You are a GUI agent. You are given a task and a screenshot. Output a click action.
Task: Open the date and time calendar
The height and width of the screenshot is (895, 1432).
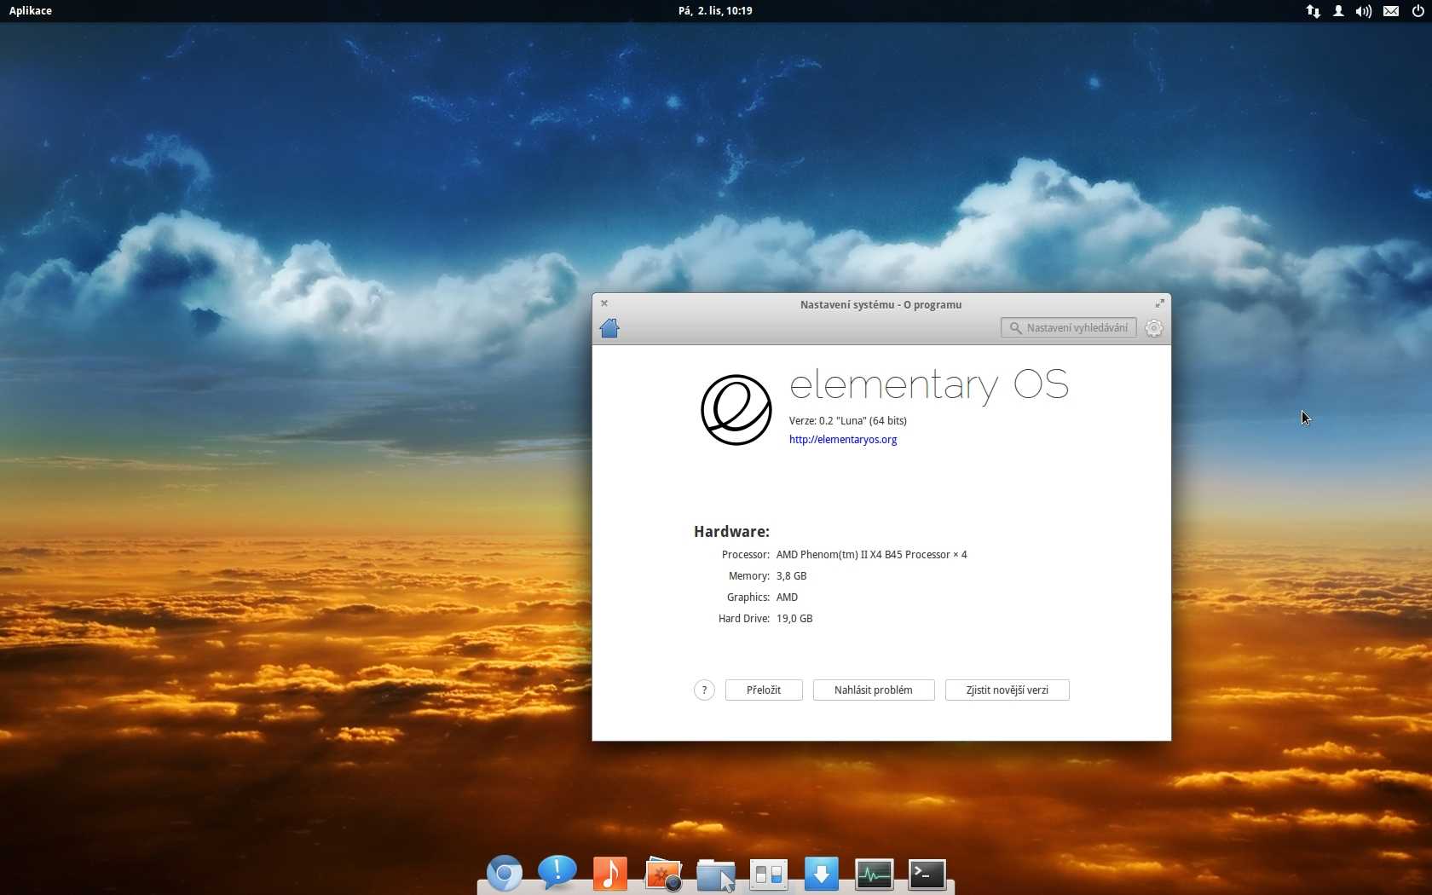click(715, 11)
